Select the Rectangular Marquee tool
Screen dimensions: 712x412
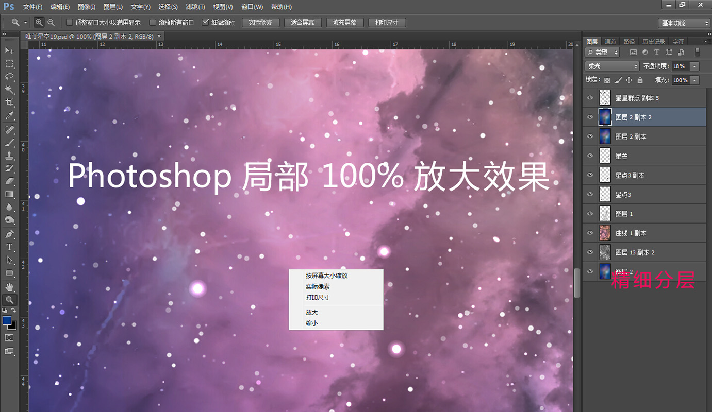tap(9, 64)
